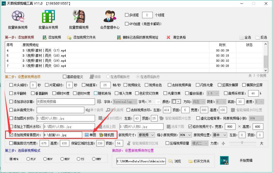Image resolution: width=273 pixels, height=173 pixels.
Task: Click the 删除已选择的原视频地址 icon
Action: (119, 37)
